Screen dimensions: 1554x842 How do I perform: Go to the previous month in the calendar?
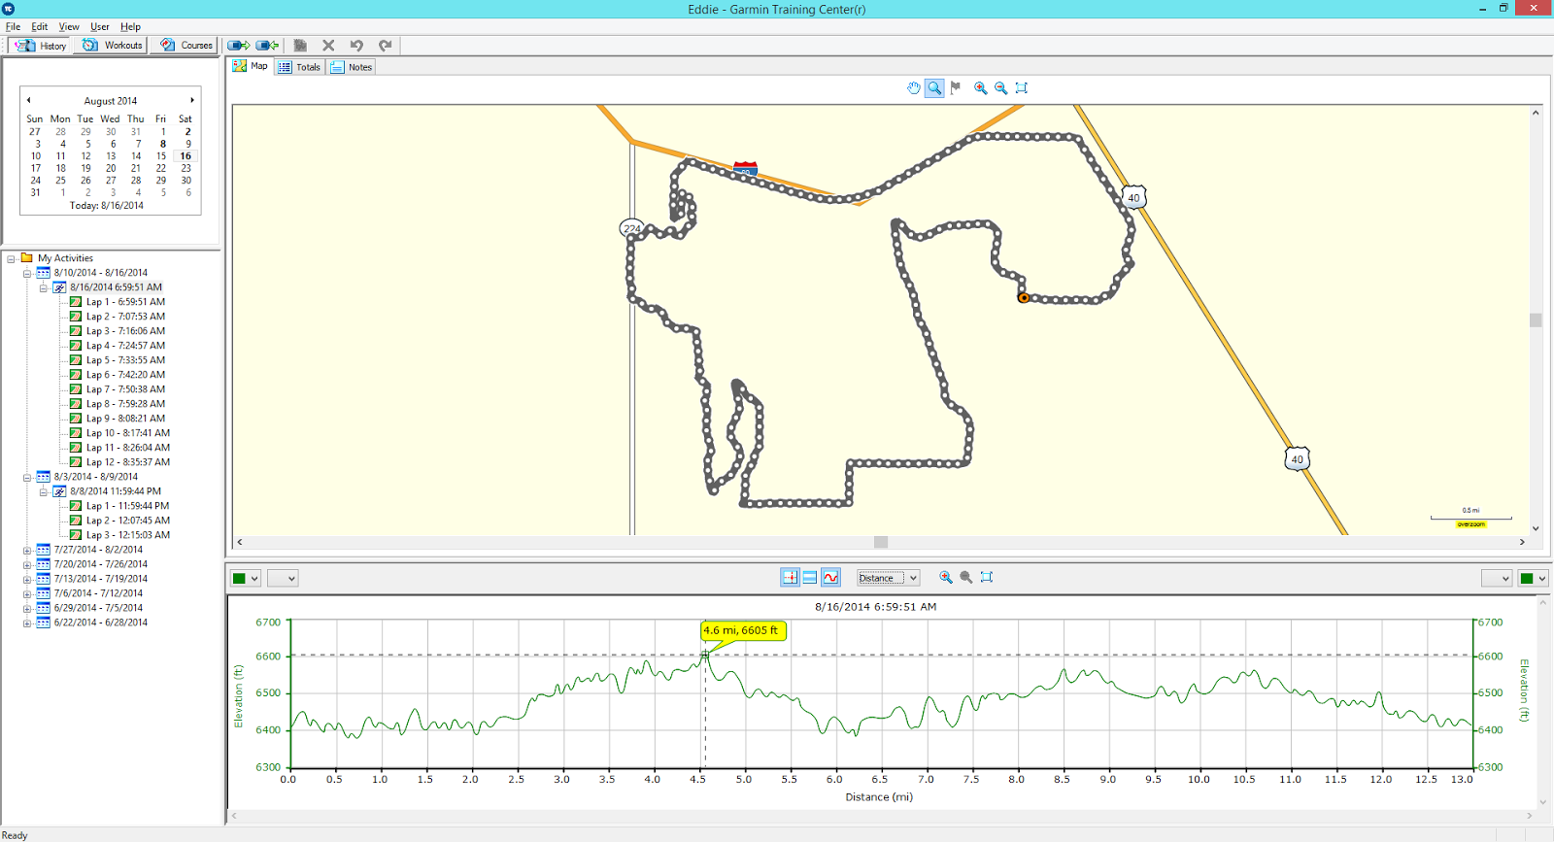[29, 100]
